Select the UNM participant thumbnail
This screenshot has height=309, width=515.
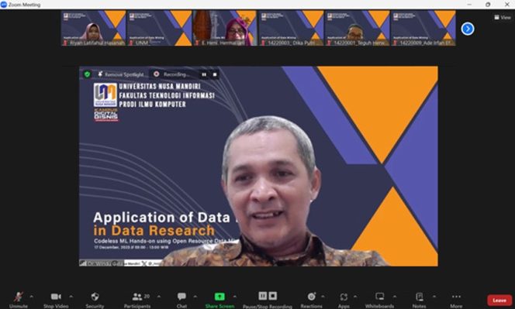tap(159, 28)
